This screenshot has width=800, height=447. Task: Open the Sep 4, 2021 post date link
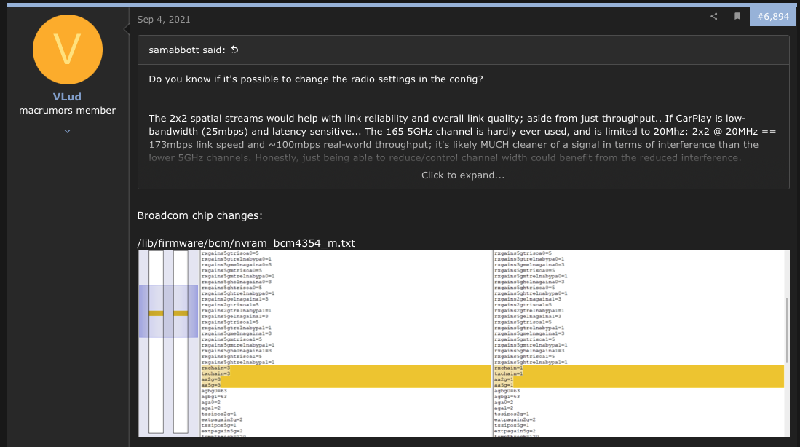[164, 20]
